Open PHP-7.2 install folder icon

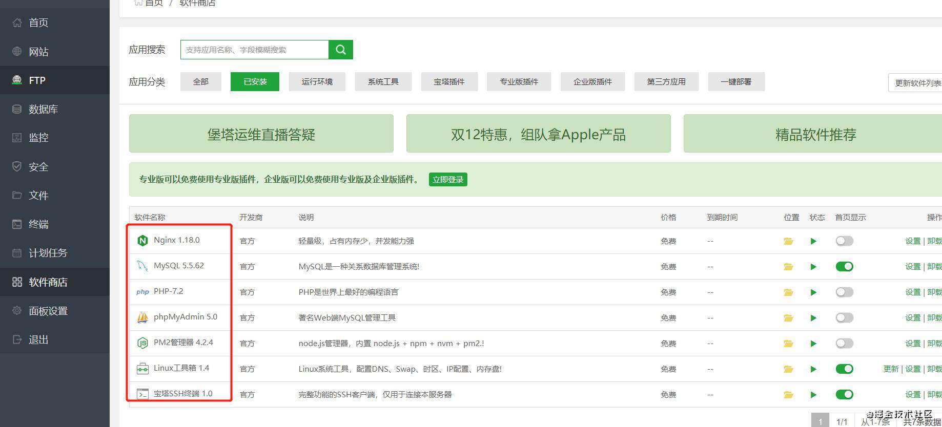pos(788,292)
